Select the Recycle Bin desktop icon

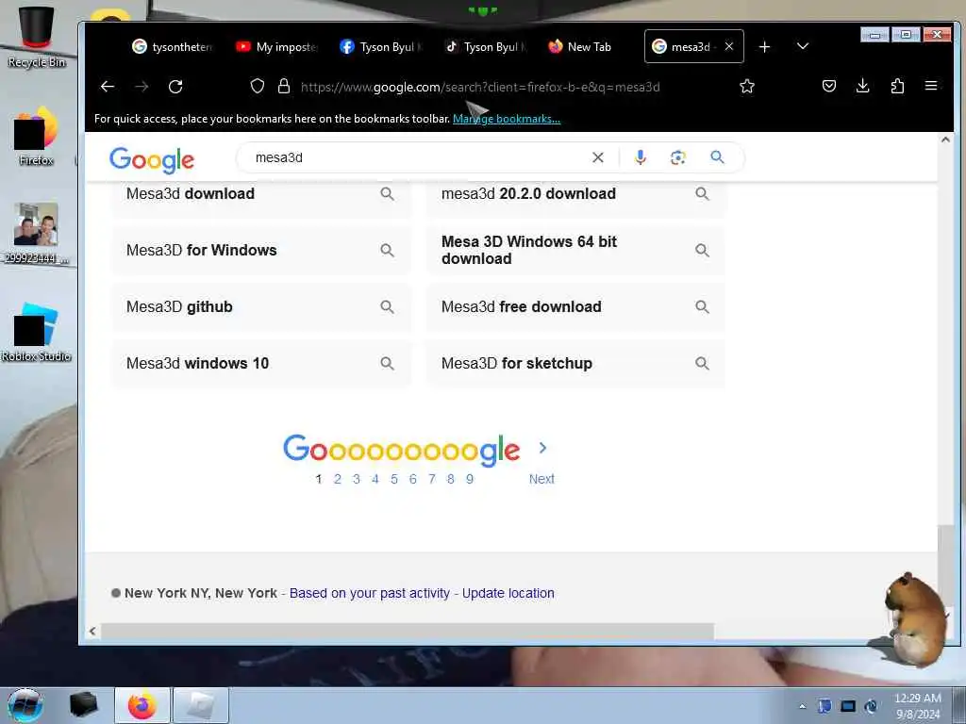(37, 37)
